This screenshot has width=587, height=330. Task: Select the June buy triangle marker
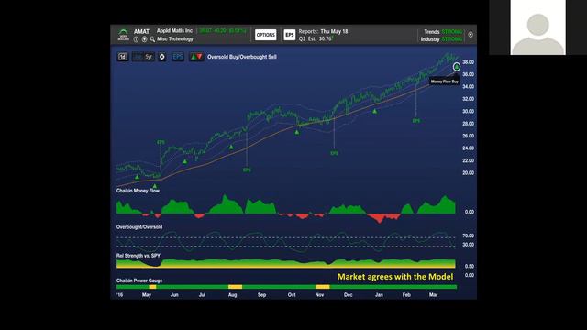click(185, 161)
